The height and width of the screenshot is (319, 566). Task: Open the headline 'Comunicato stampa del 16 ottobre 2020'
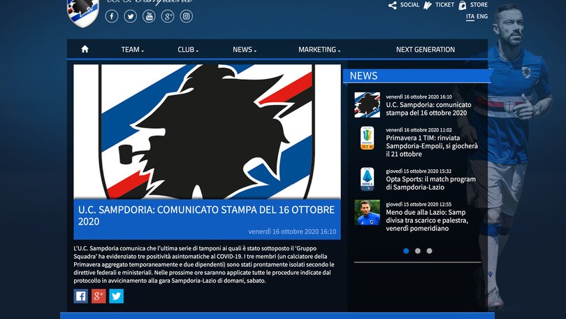pos(206,215)
